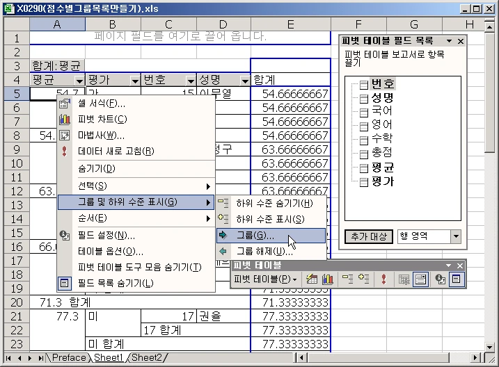Close the floating 피벗 테이블 toolbar

click(x=460, y=266)
